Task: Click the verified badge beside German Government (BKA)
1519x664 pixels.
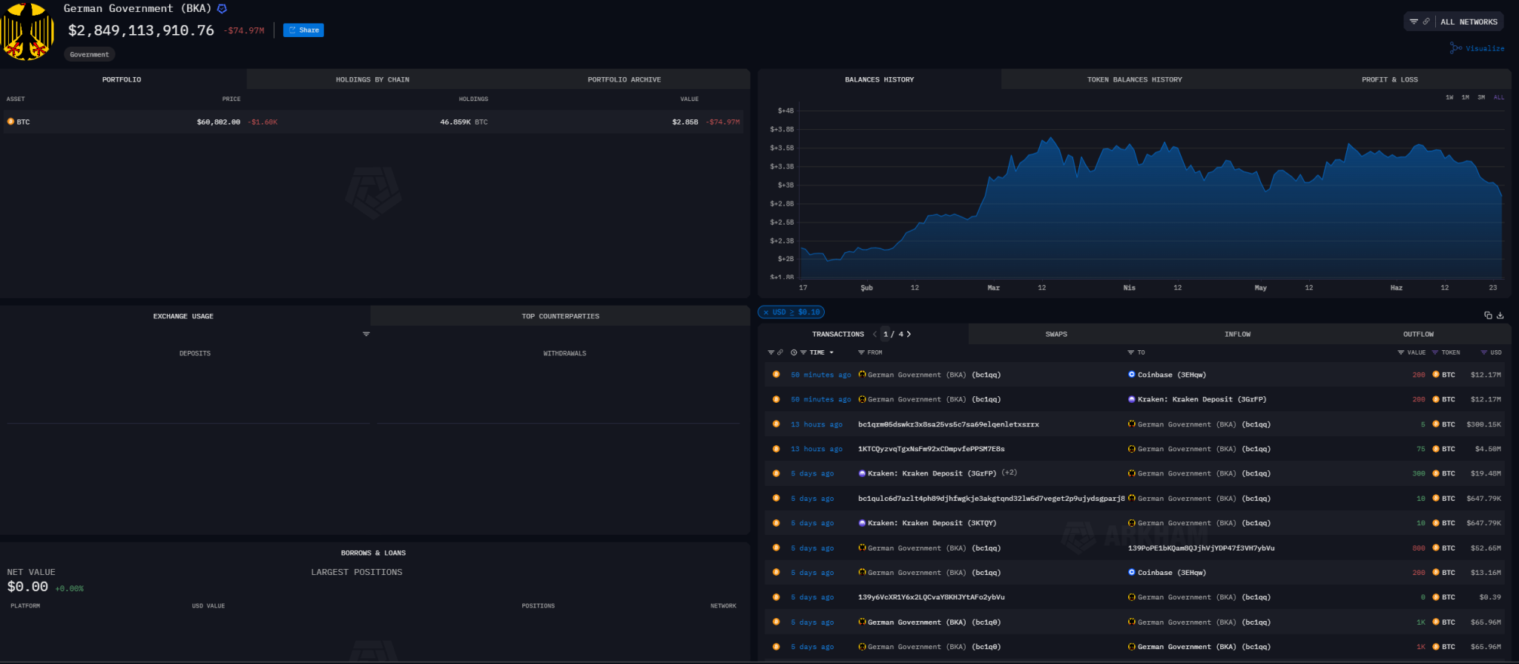Action: tap(222, 9)
